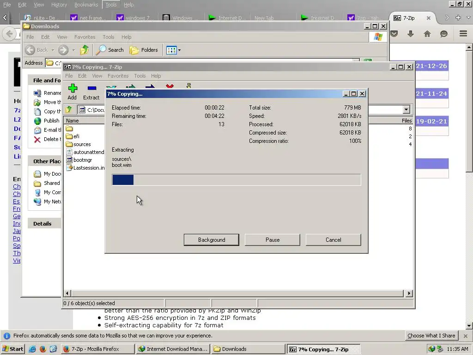Image resolution: width=473 pixels, height=355 pixels.
Task: Click the Search icon in Downloads window
Action: click(x=101, y=50)
